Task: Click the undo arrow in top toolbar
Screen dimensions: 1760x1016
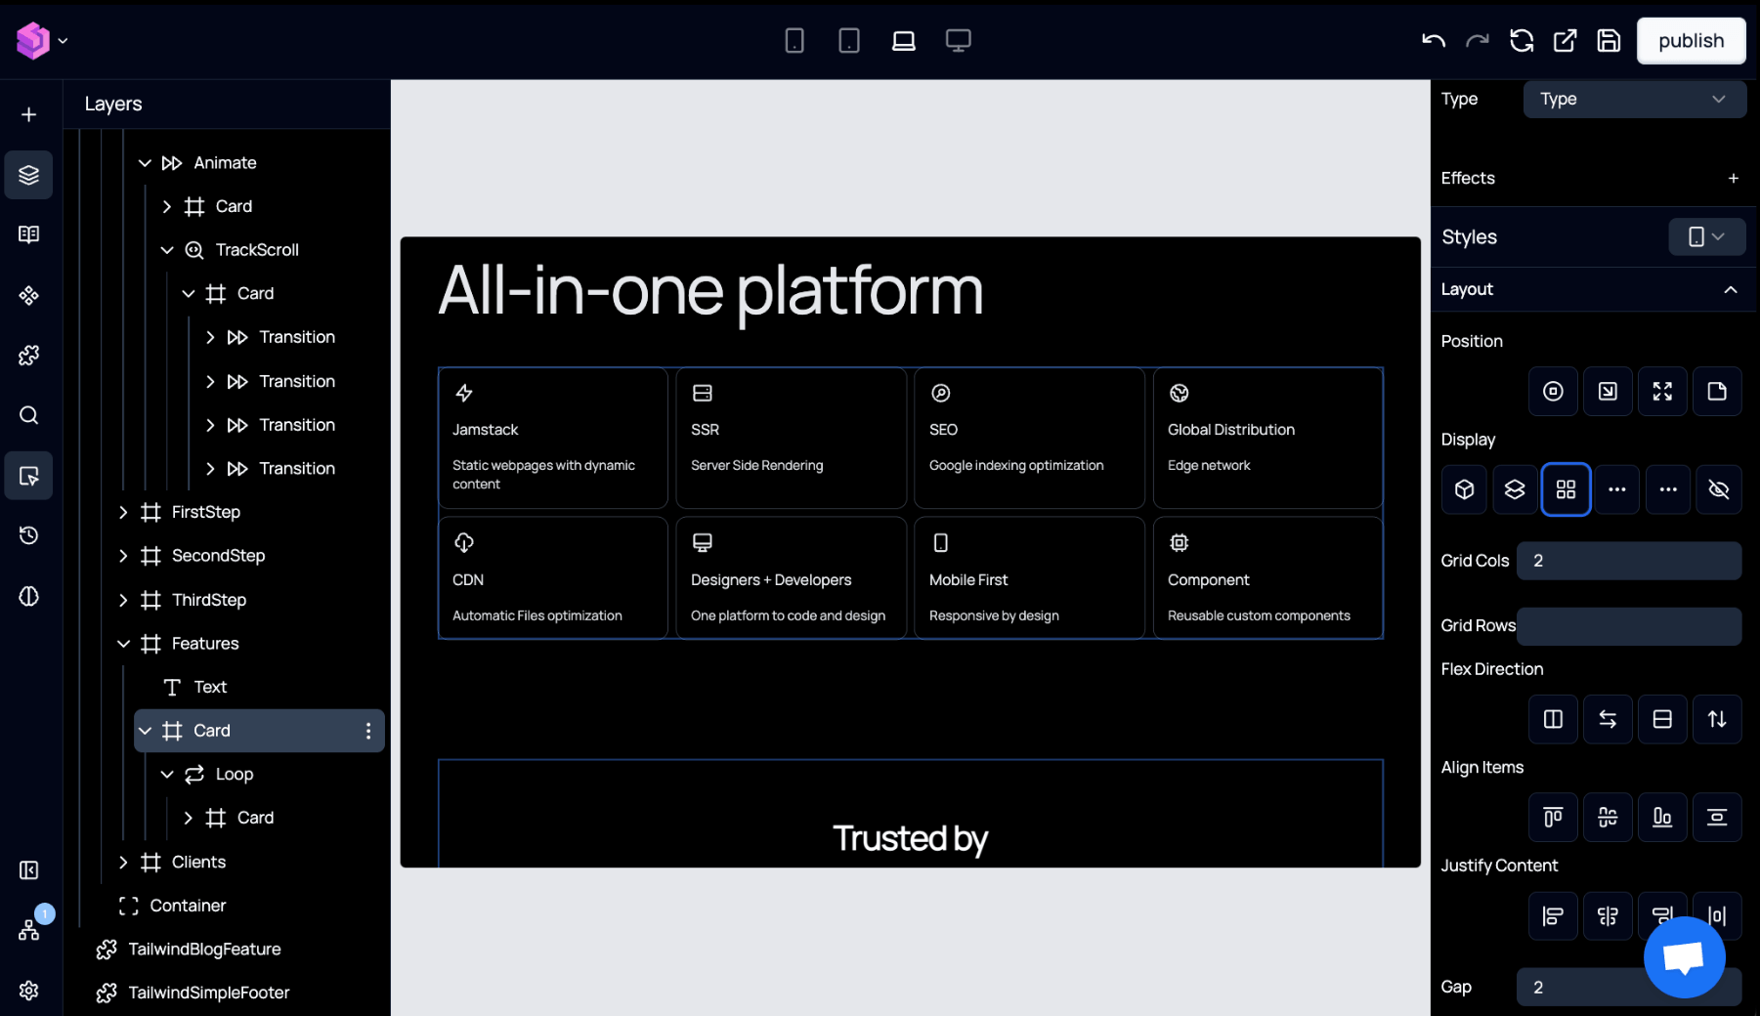Action: coord(1433,41)
